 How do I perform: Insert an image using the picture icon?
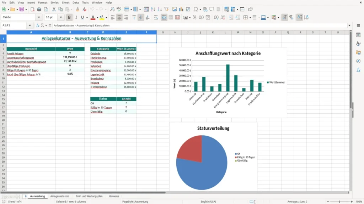[175, 9]
